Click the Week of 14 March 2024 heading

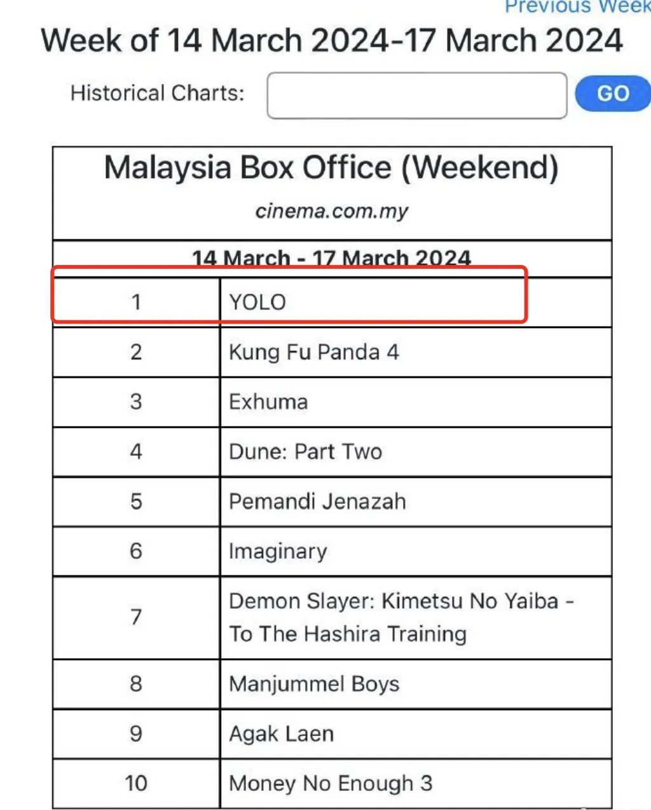pyautogui.click(x=331, y=41)
